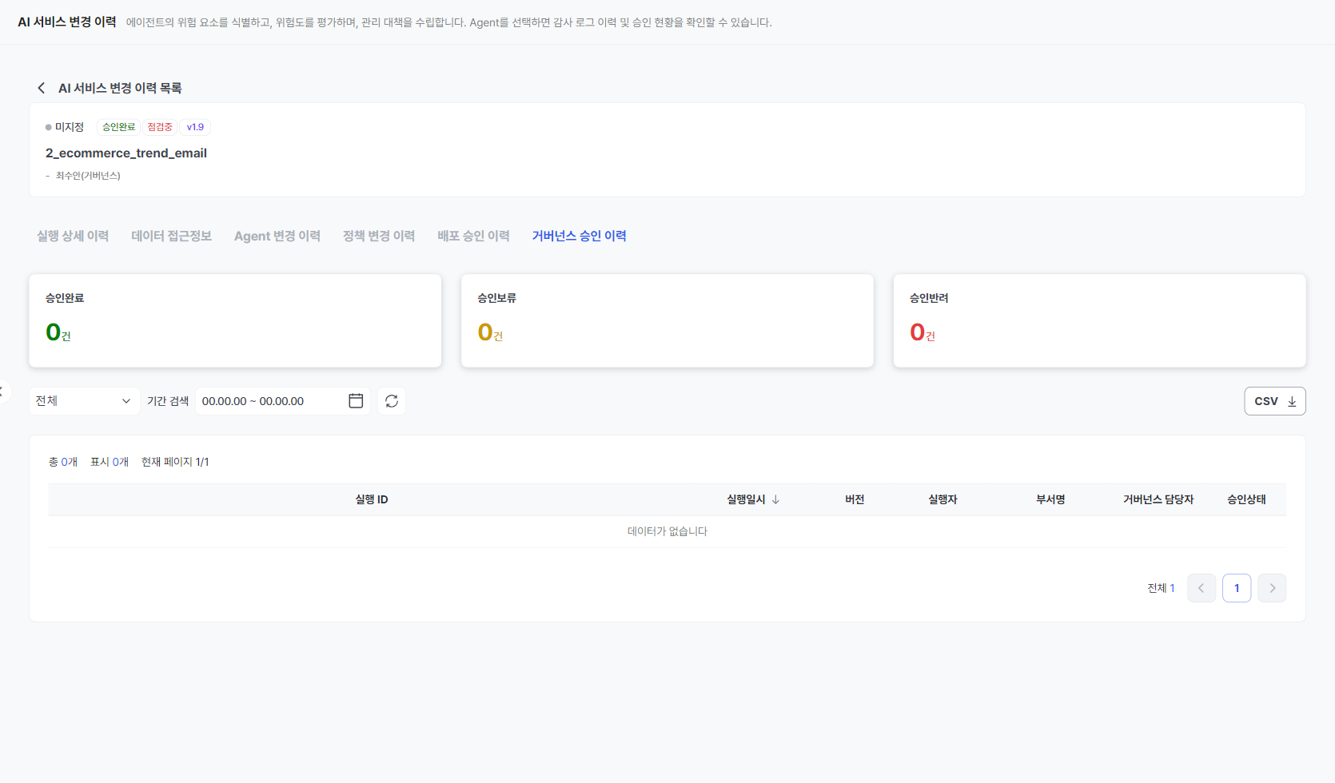Click the AI 서비스 변경 이력 page title

[67, 22]
